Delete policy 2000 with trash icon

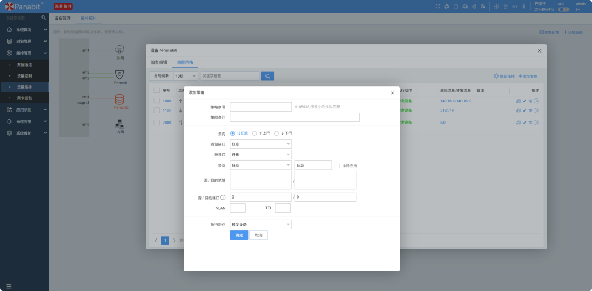click(531, 123)
